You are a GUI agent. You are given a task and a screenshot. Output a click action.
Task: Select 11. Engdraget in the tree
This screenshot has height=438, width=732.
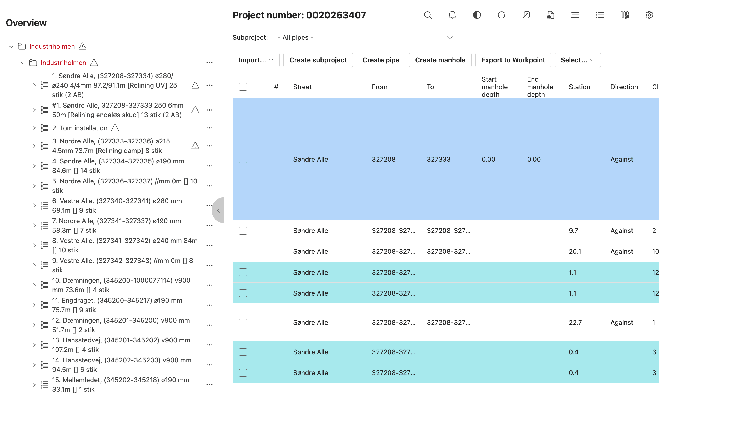point(117,305)
